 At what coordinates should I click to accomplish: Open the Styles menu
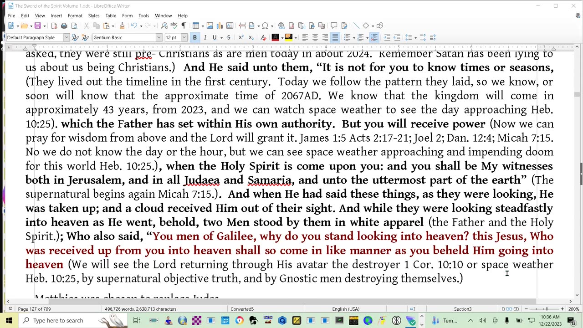pos(94,15)
